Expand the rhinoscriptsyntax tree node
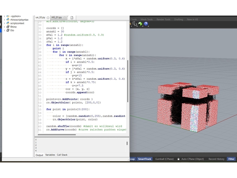 pos(4,20)
